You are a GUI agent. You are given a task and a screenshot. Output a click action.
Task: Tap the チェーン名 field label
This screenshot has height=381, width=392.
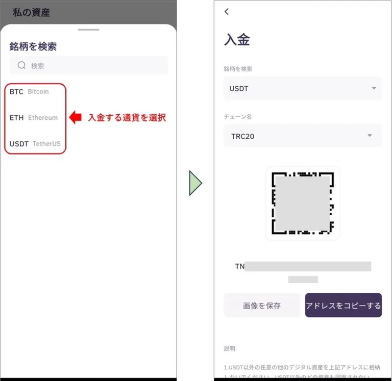pos(237,117)
